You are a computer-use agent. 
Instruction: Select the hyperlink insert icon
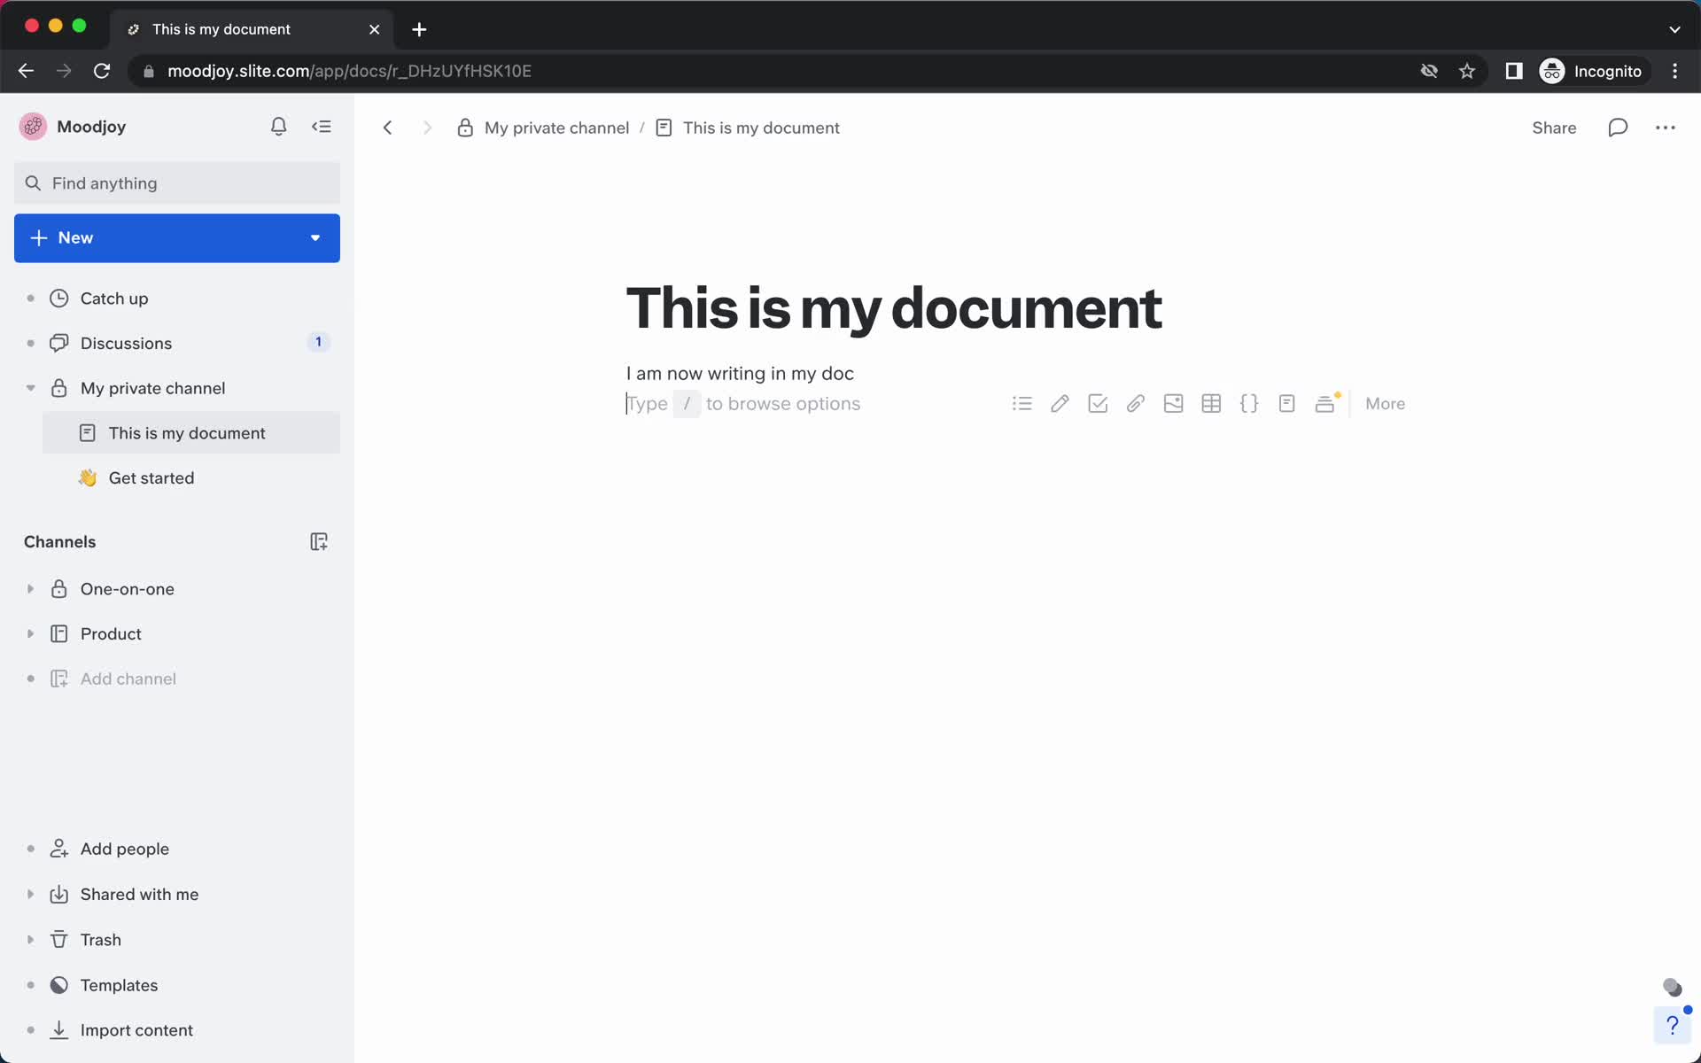click(1135, 403)
